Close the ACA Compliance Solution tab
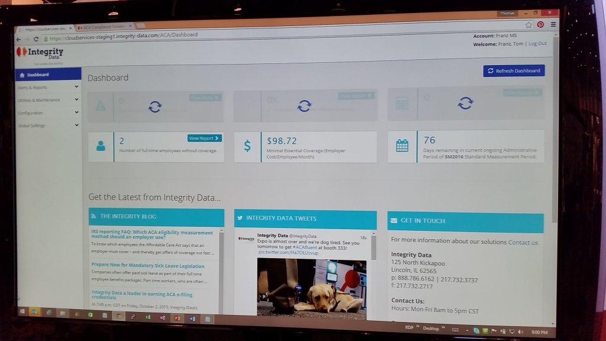606x341 pixels. (x=130, y=26)
